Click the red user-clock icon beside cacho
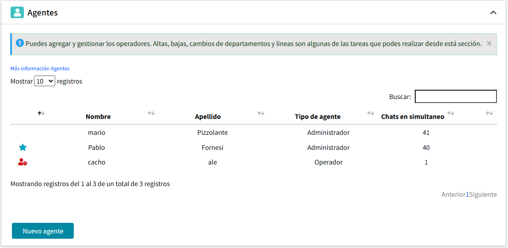Viewport: 508px width, 248px height. 23,162
